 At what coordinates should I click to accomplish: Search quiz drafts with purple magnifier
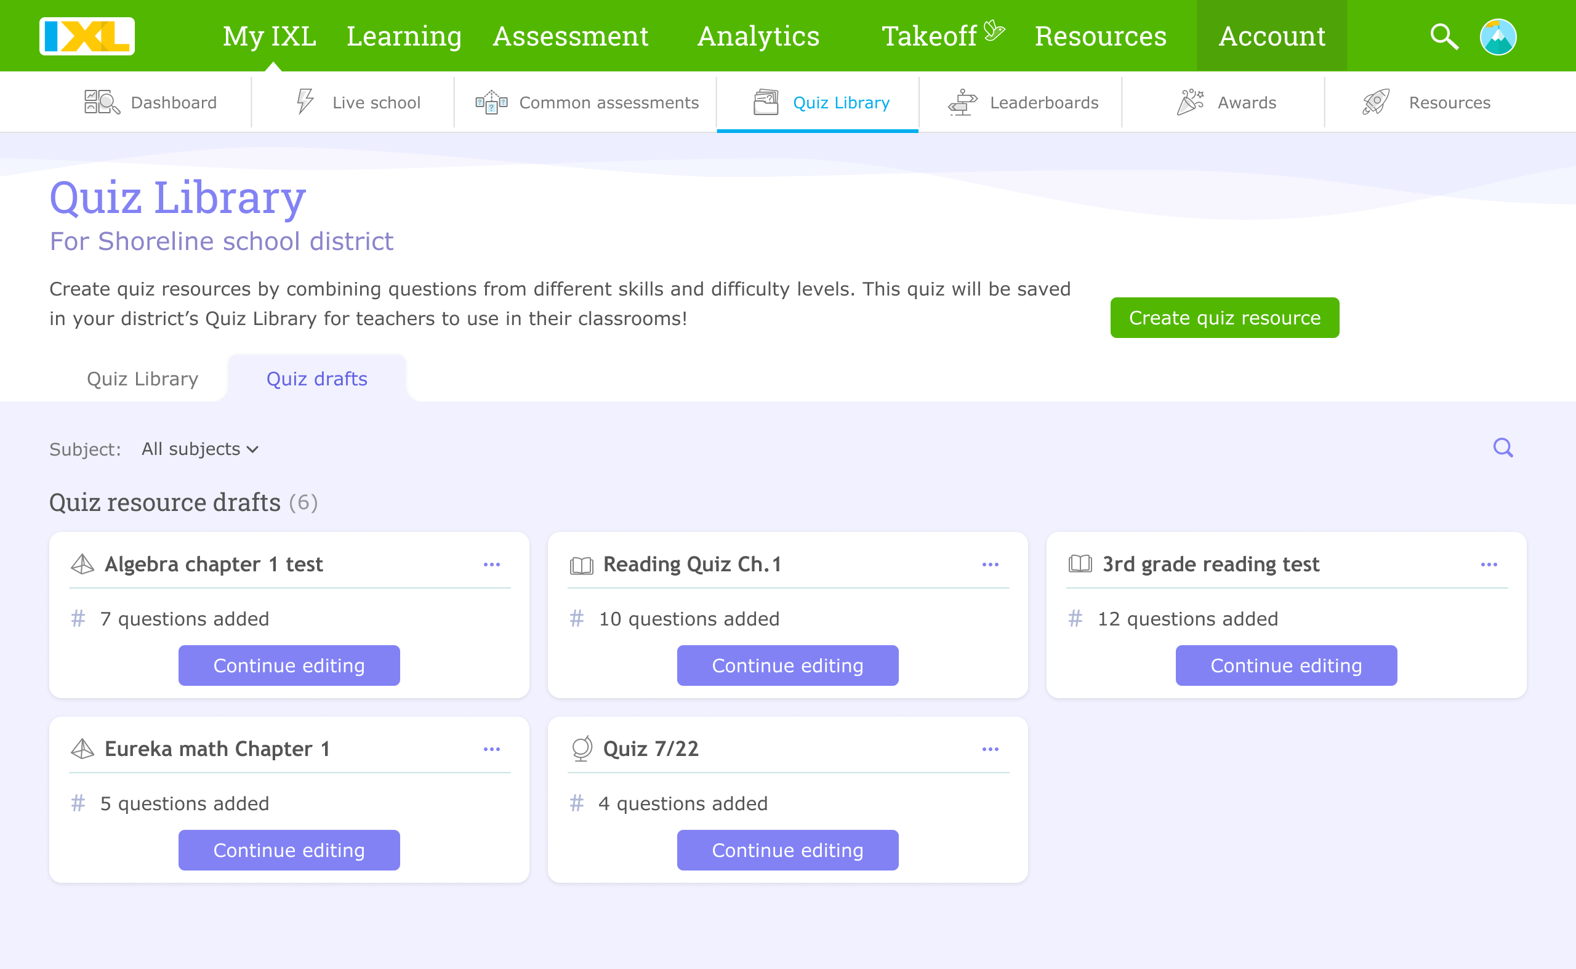point(1503,448)
